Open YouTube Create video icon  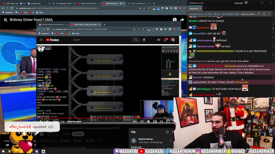pyautogui.click(x=159, y=40)
